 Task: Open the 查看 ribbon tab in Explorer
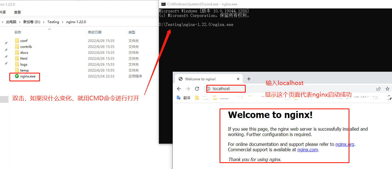(17, 12)
